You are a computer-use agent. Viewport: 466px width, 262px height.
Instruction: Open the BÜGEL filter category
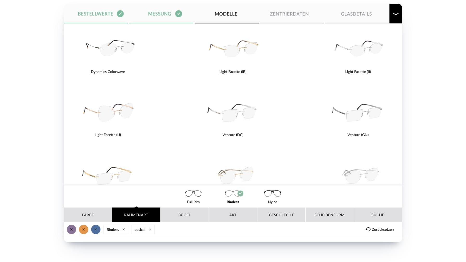click(x=184, y=215)
